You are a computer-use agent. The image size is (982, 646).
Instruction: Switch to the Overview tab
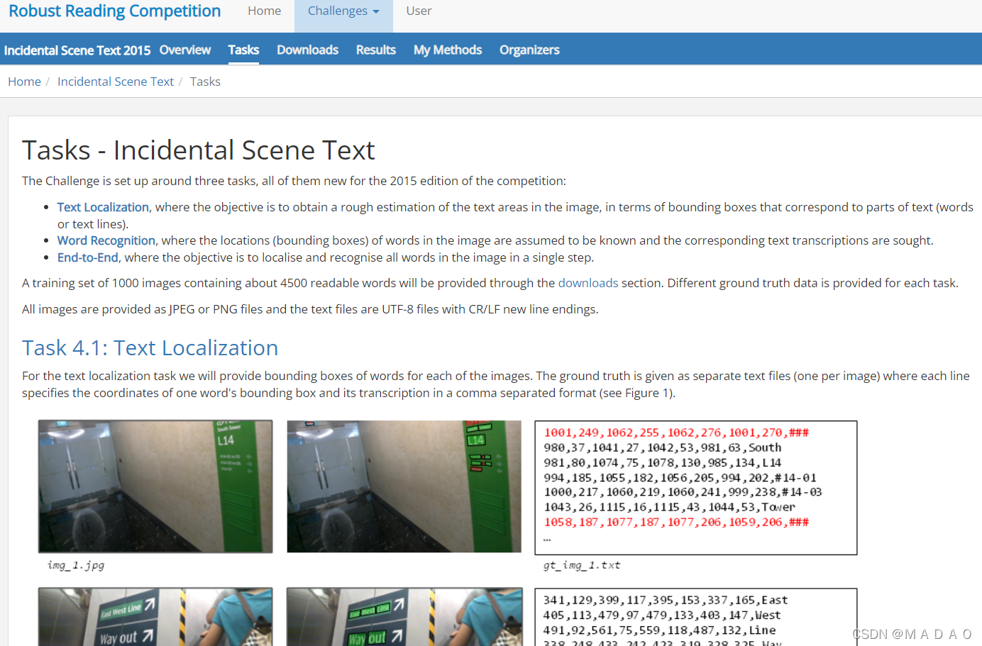tap(185, 50)
